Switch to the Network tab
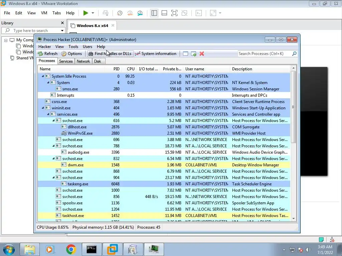342x256 pixels. tap(83, 61)
